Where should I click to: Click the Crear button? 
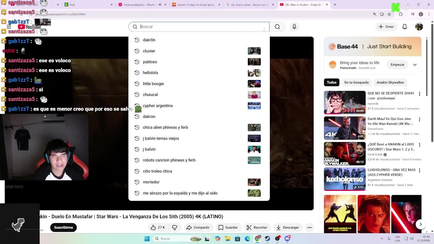click(386, 27)
